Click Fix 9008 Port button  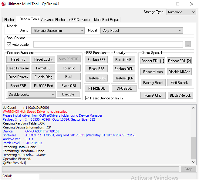point(43,85)
